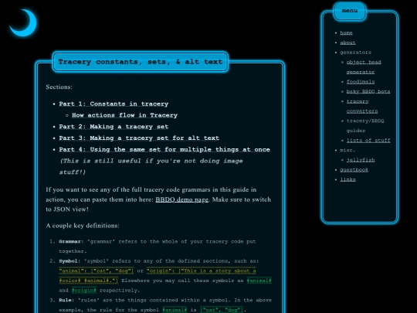Jump to Part 1: Constants in tracery
This screenshot has height=313, width=417.
pyautogui.click(x=114, y=104)
